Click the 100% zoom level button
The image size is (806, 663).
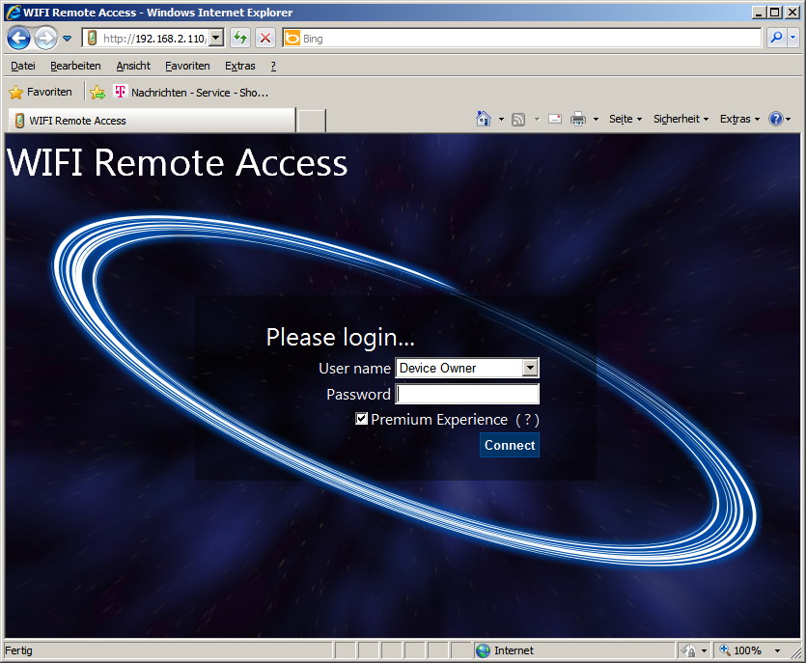tap(741, 650)
